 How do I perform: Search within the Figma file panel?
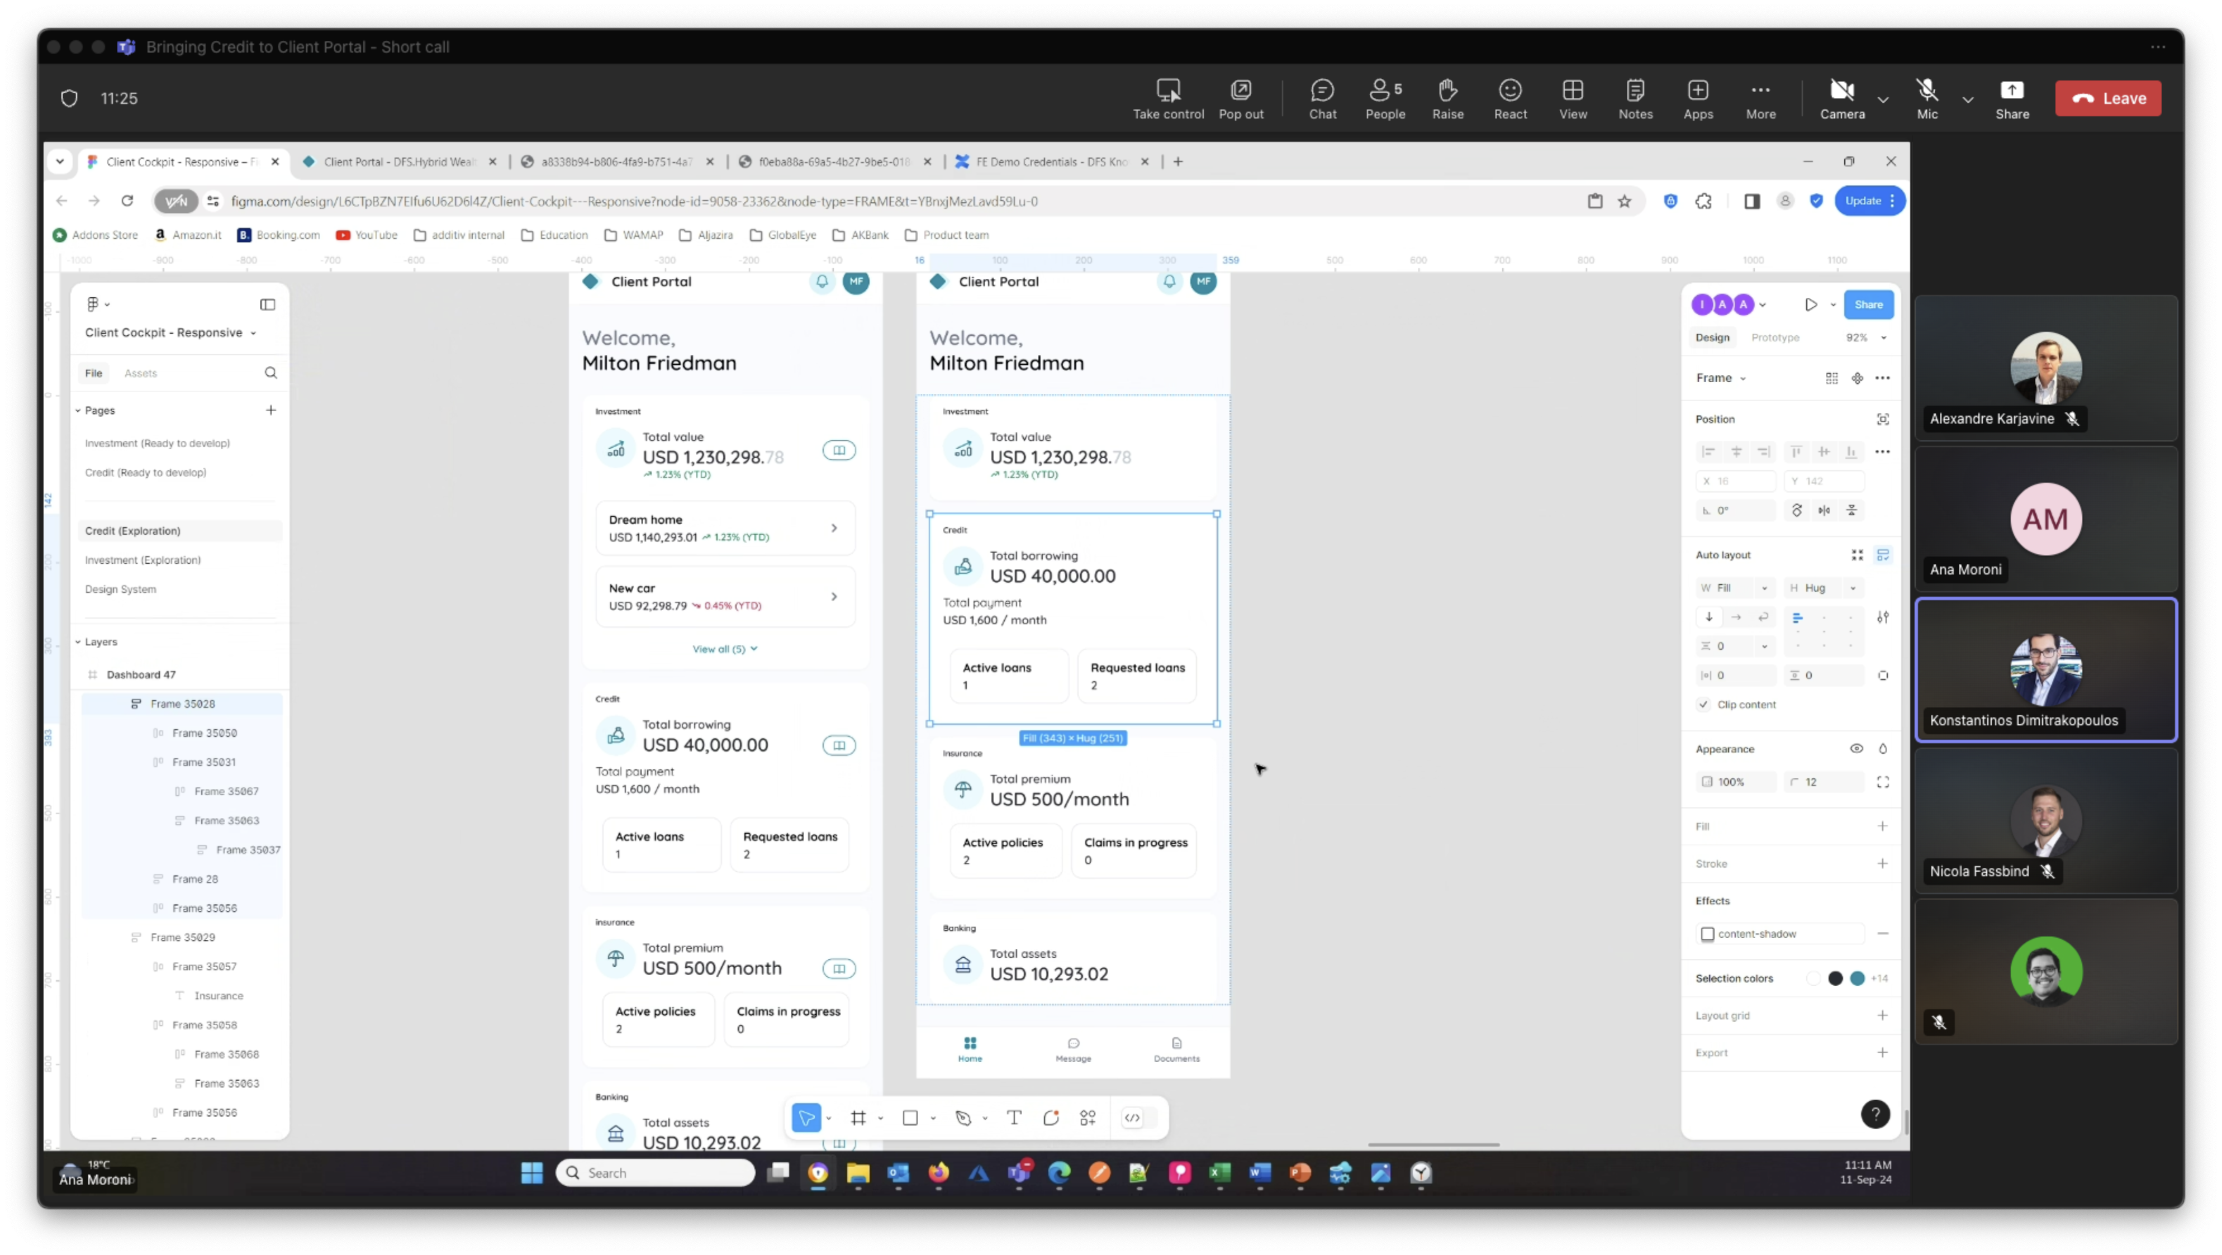tap(271, 373)
